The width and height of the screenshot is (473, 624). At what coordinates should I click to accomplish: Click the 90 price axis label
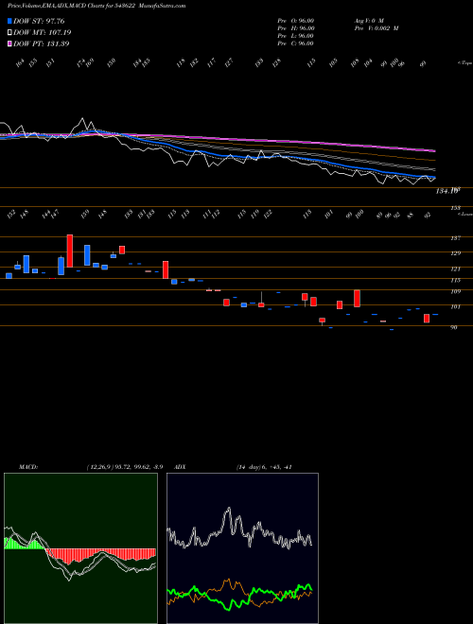pos(454,327)
